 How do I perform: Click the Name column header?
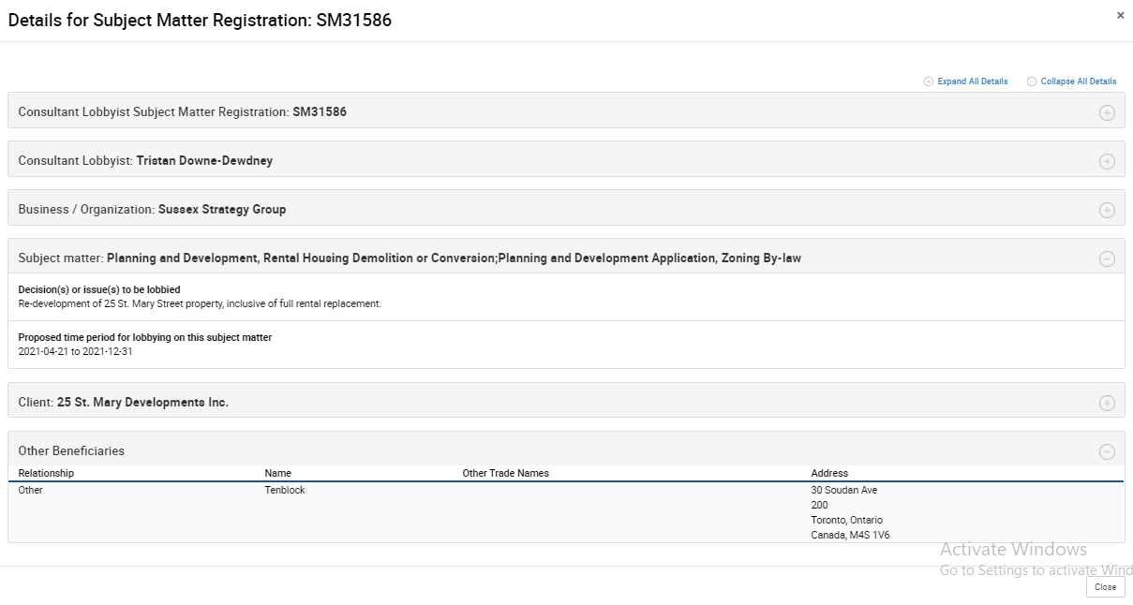(278, 473)
